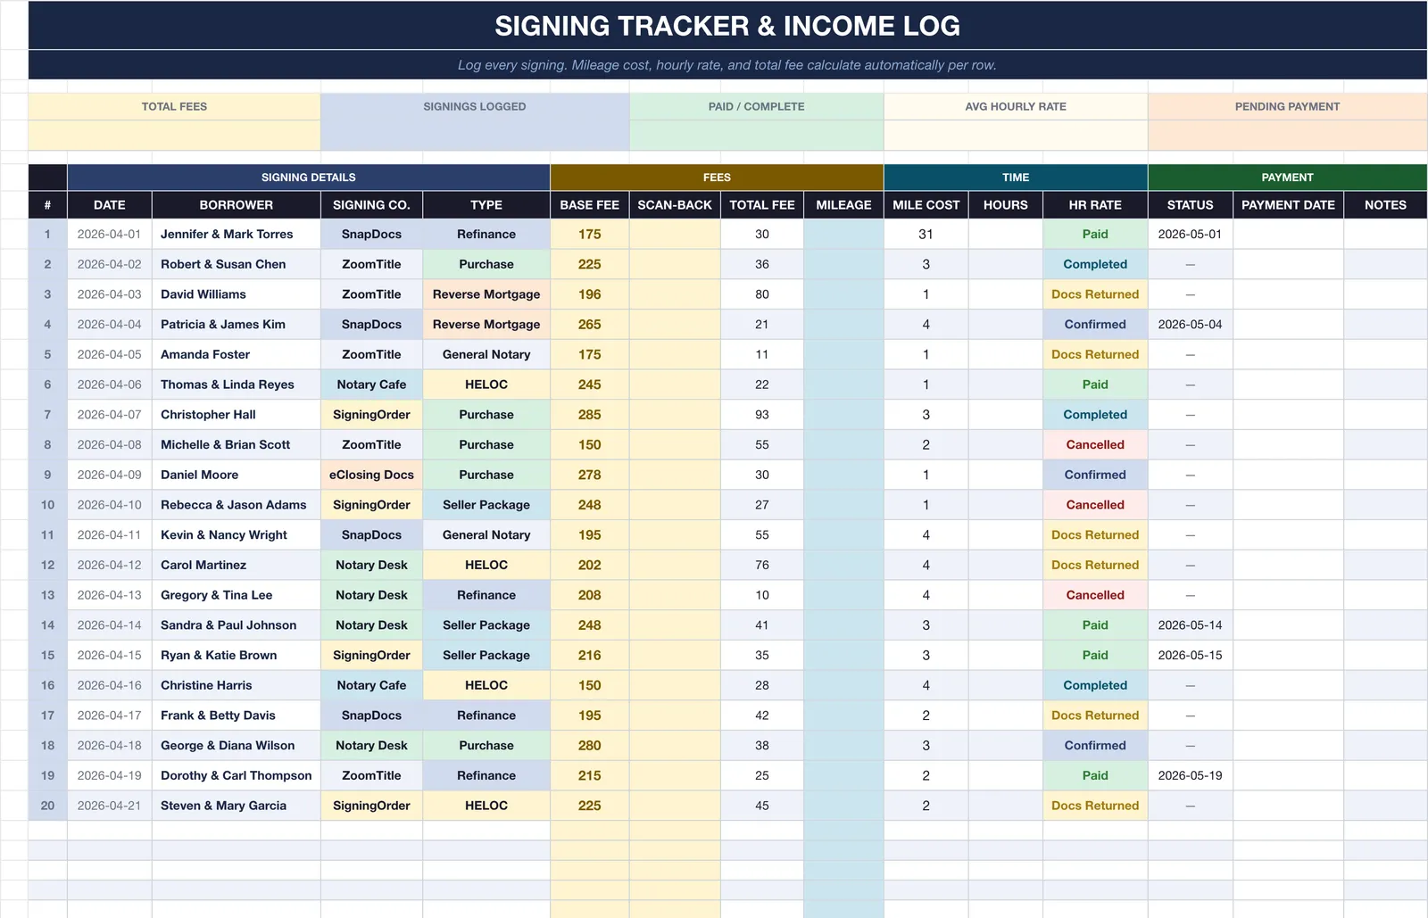Image resolution: width=1428 pixels, height=918 pixels.
Task: Select the TOTAL FEE column header
Action: click(762, 205)
